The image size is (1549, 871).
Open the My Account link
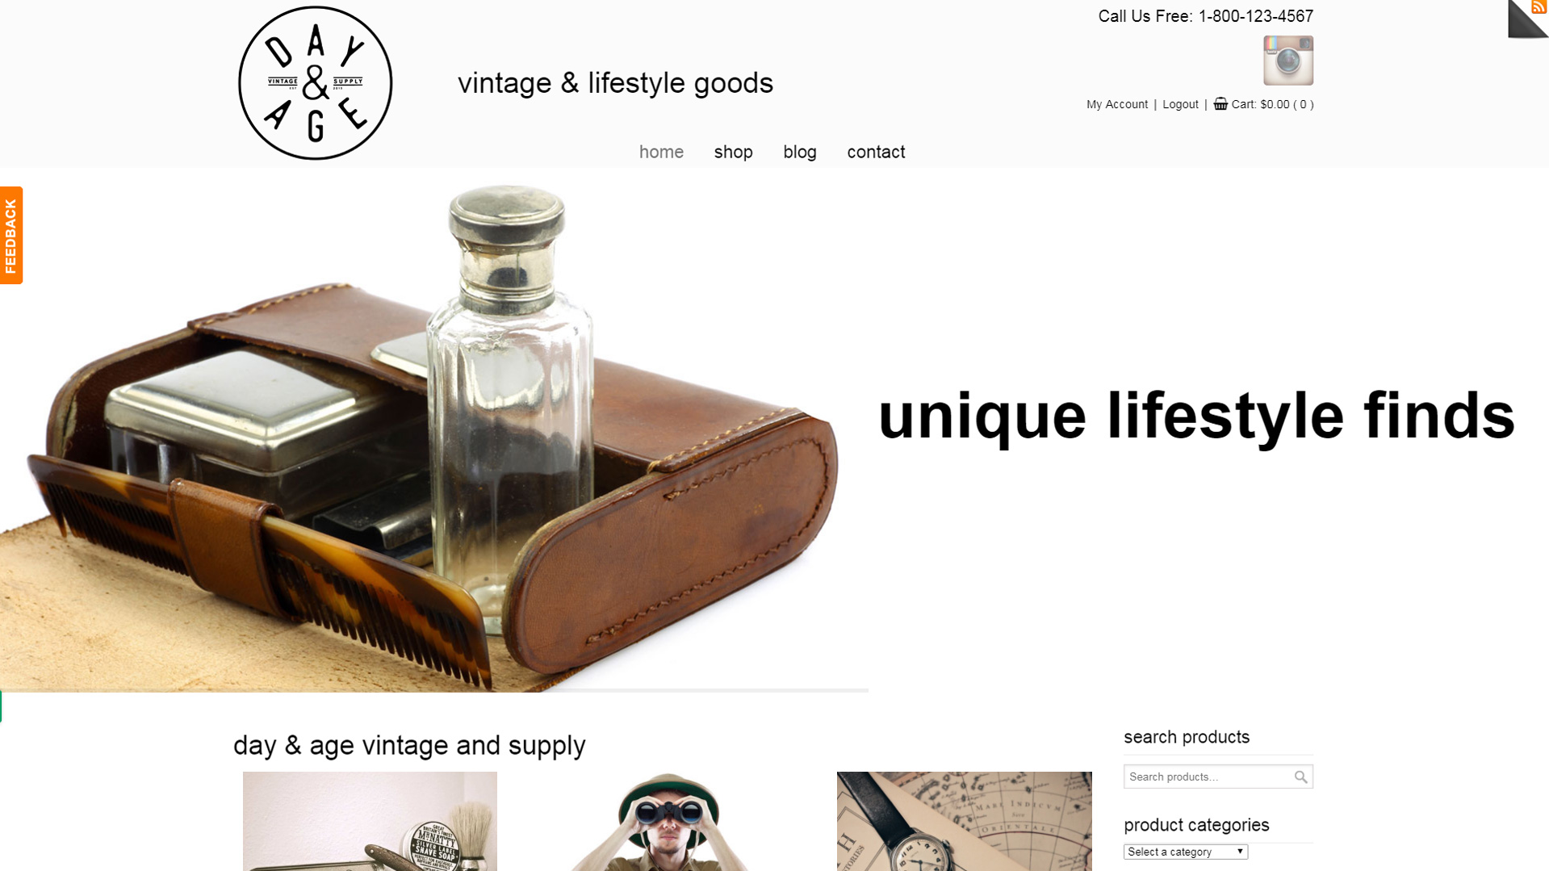coord(1116,104)
